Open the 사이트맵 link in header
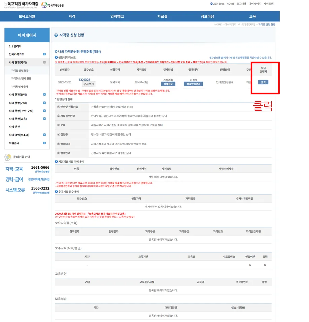309x322 pixels. click(x=268, y=4)
